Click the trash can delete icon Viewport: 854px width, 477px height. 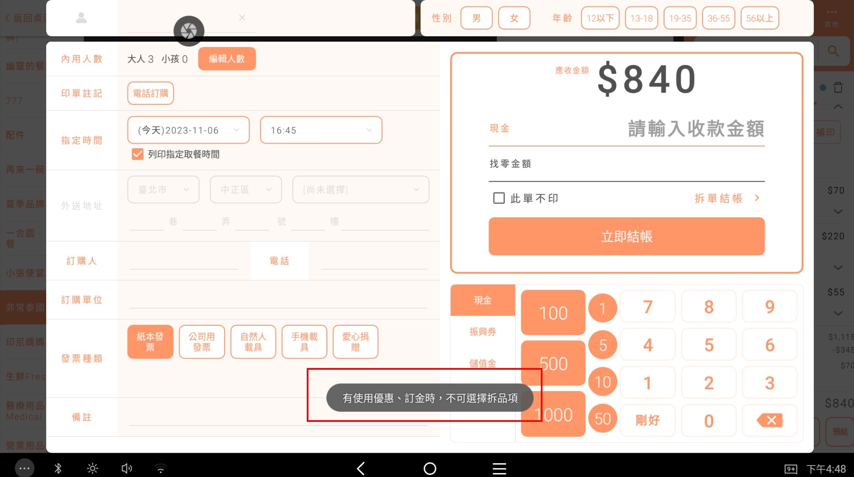(838, 88)
